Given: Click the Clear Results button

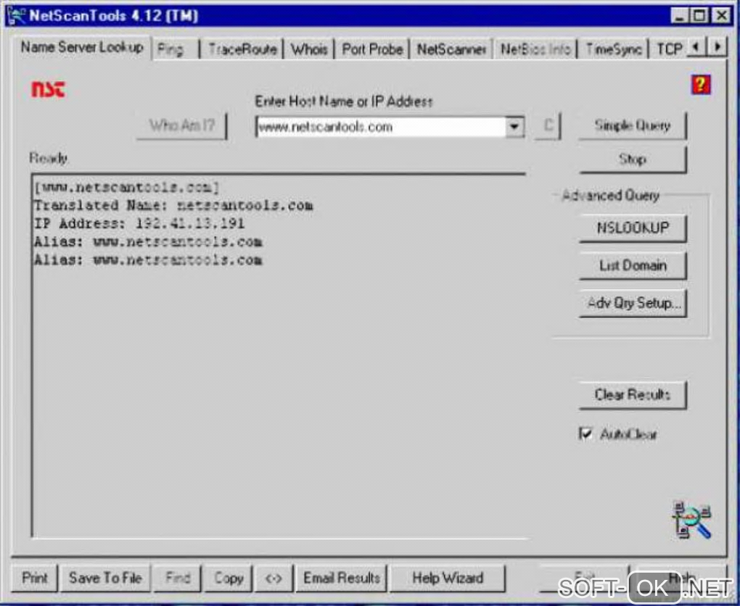Looking at the screenshot, I should (633, 394).
